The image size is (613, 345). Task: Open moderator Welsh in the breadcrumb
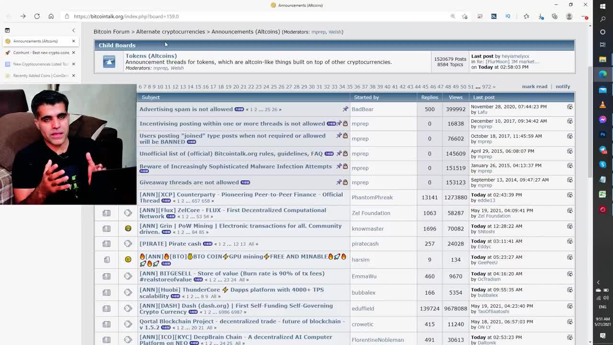tap(335, 32)
